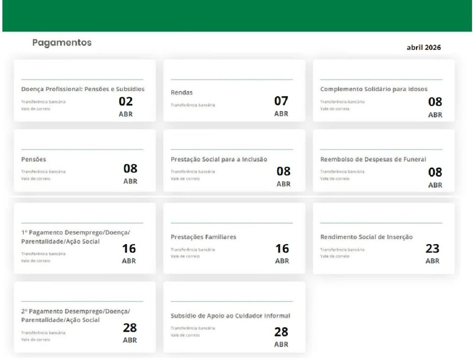
Task: Select the 2º Pagamento Desemprego/Doença card title
Action: coord(75,315)
